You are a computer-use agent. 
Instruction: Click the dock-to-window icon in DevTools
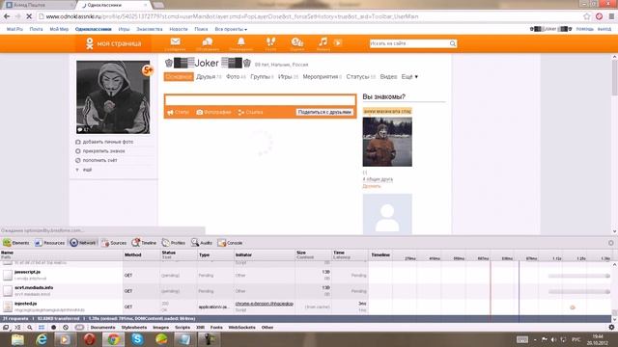coord(6,328)
